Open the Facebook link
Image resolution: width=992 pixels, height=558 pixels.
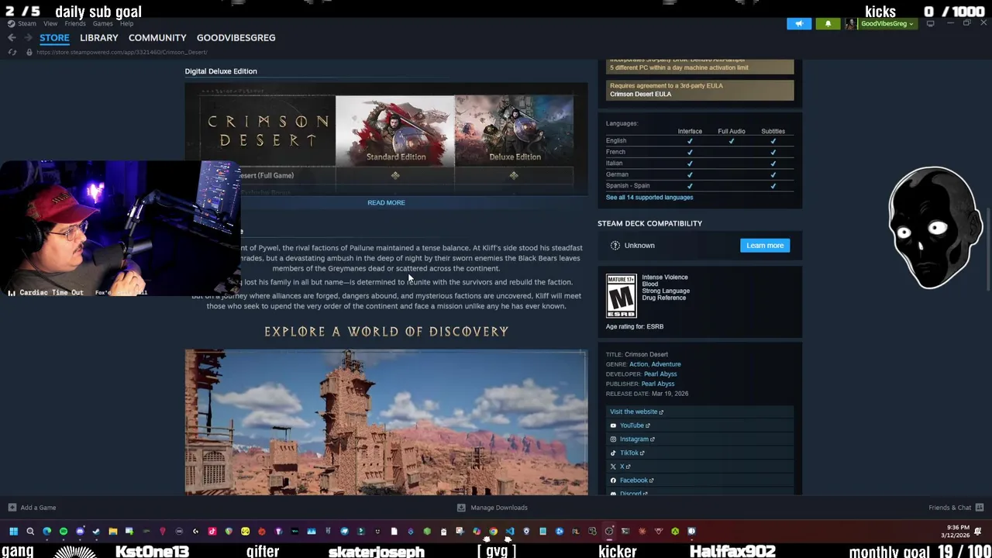click(x=632, y=480)
